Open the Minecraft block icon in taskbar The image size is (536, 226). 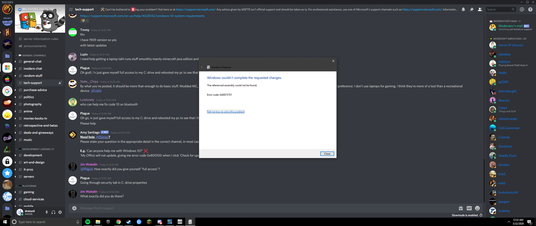pyautogui.click(x=149, y=222)
